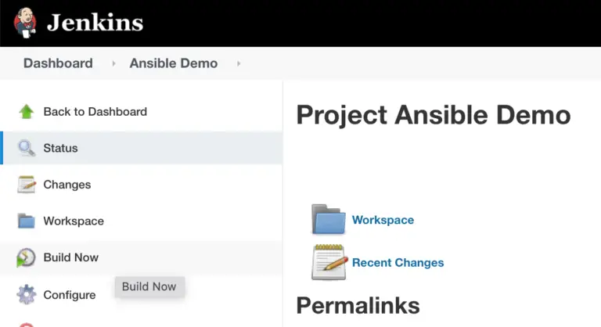Open the Recent Changes link
Screen dimensions: 601x327
[x=398, y=263]
